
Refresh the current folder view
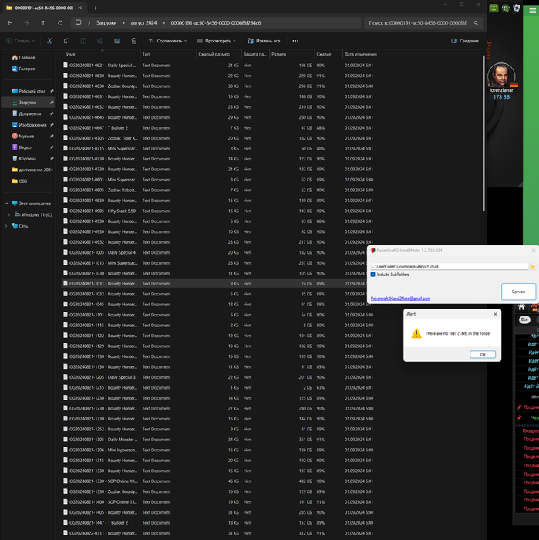60,22
